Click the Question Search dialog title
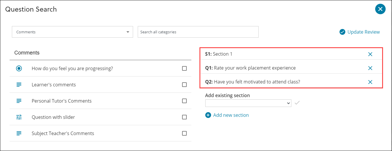Viewport: 392px width, 151px height. (31, 9)
